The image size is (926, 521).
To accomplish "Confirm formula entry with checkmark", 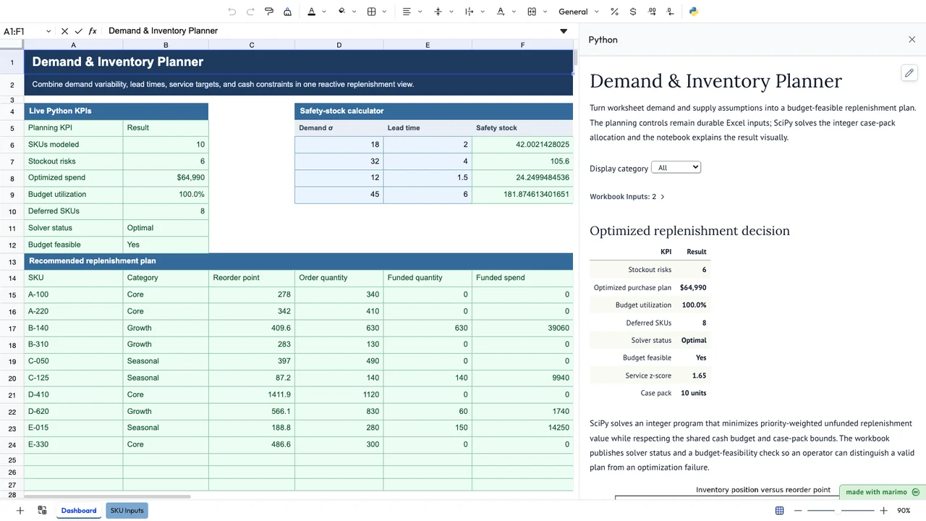I will (x=78, y=31).
